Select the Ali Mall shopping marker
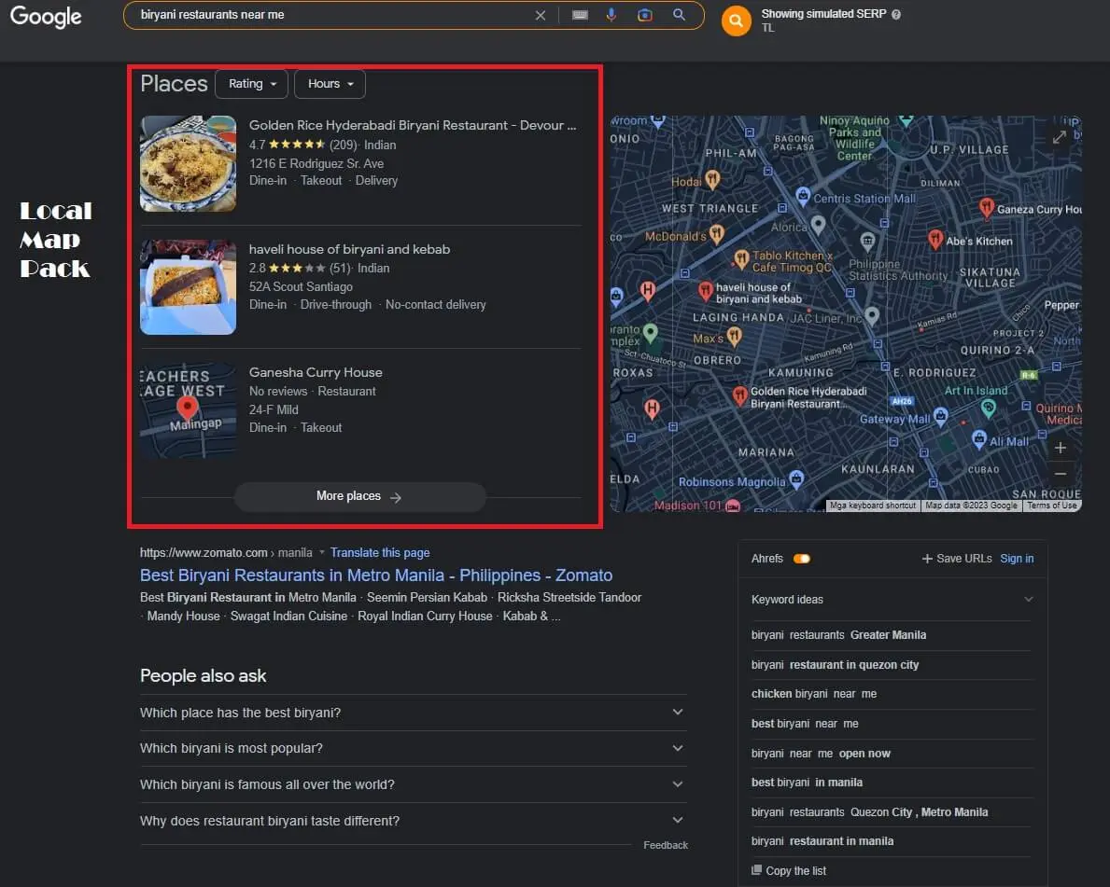The height and width of the screenshot is (887, 1110). pos(979,439)
